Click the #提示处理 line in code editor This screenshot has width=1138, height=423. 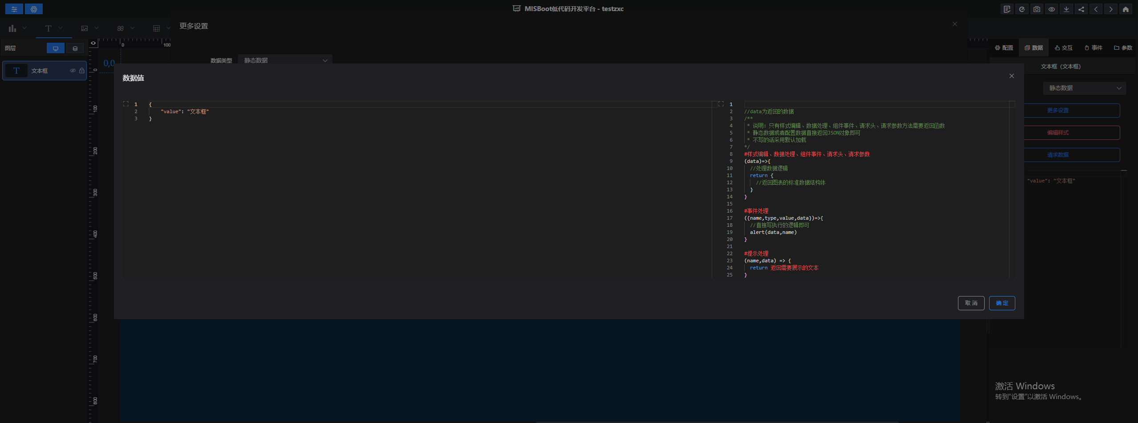coord(756,253)
